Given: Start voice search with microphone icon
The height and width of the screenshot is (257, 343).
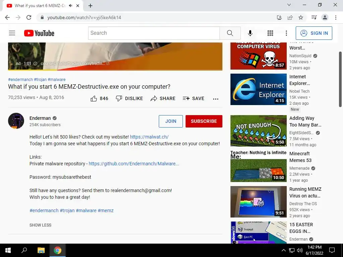Looking at the screenshot, I should [x=250, y=33].
